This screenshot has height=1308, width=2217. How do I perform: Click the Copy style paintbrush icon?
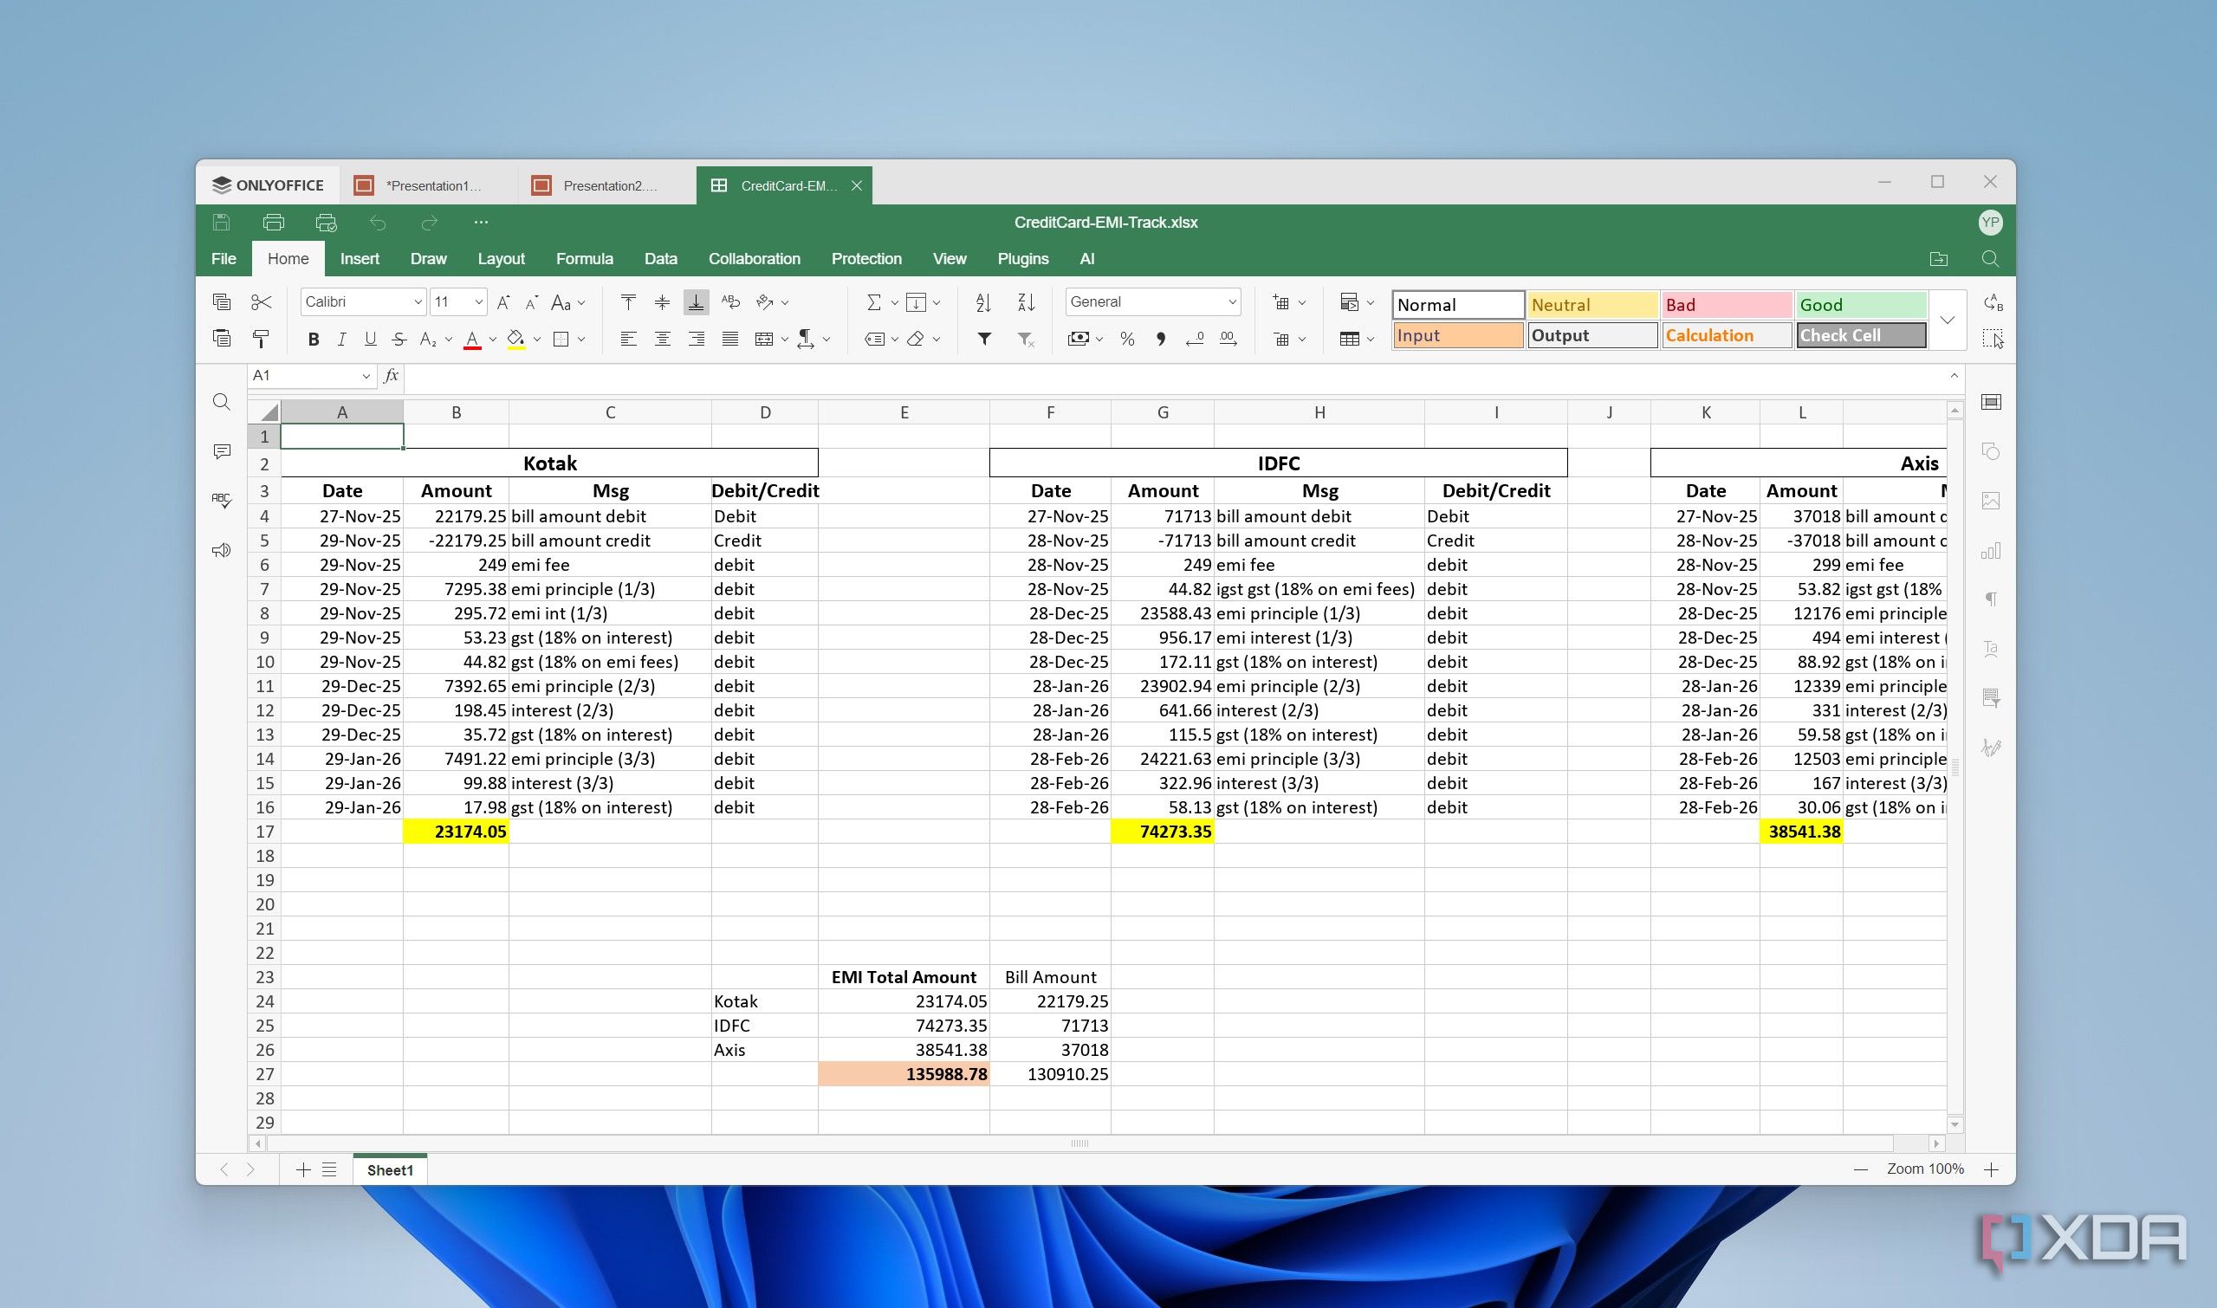[x=261, y=339]
